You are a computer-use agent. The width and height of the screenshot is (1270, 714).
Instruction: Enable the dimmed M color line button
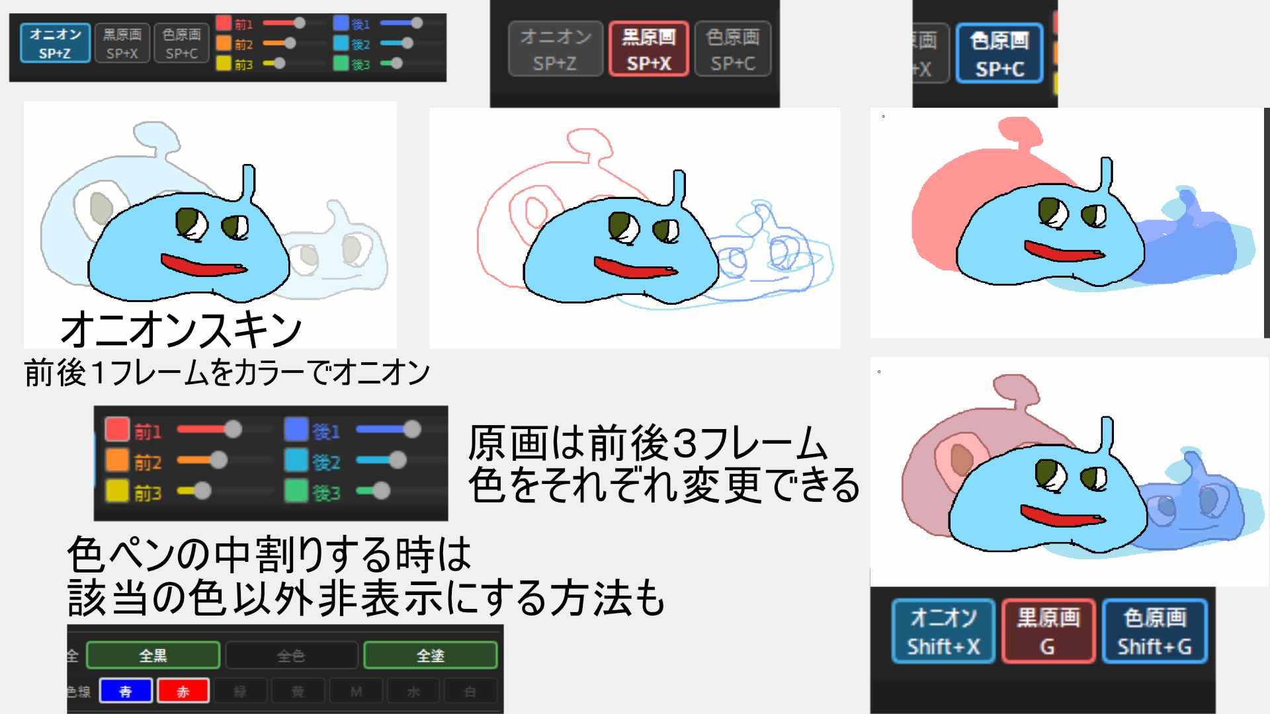click(x=356, y=691)
